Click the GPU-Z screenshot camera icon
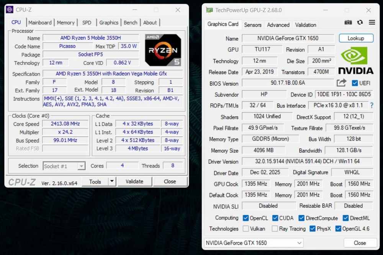 click(x=348, y=23)
